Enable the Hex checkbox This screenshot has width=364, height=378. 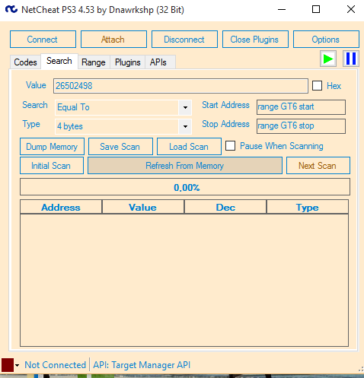coord(317,86)
